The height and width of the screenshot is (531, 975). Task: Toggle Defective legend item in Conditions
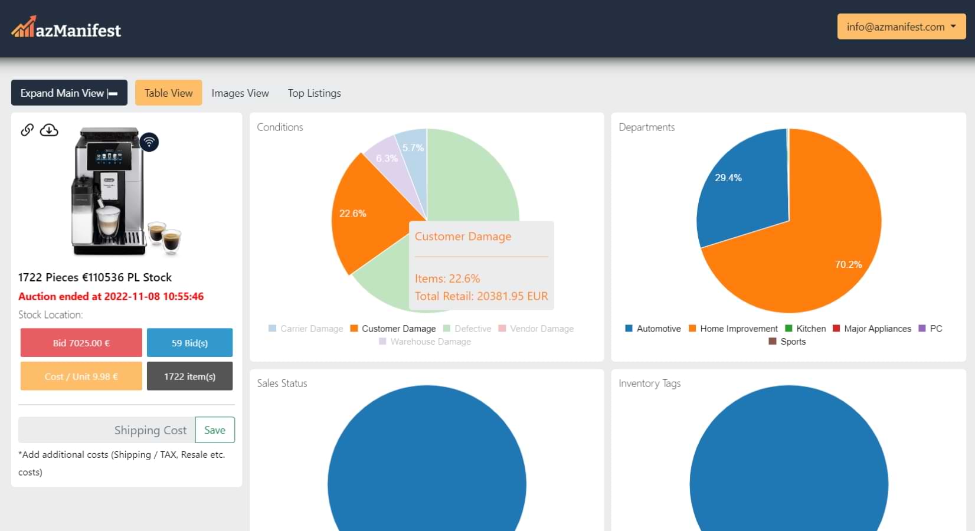(467, 329)
